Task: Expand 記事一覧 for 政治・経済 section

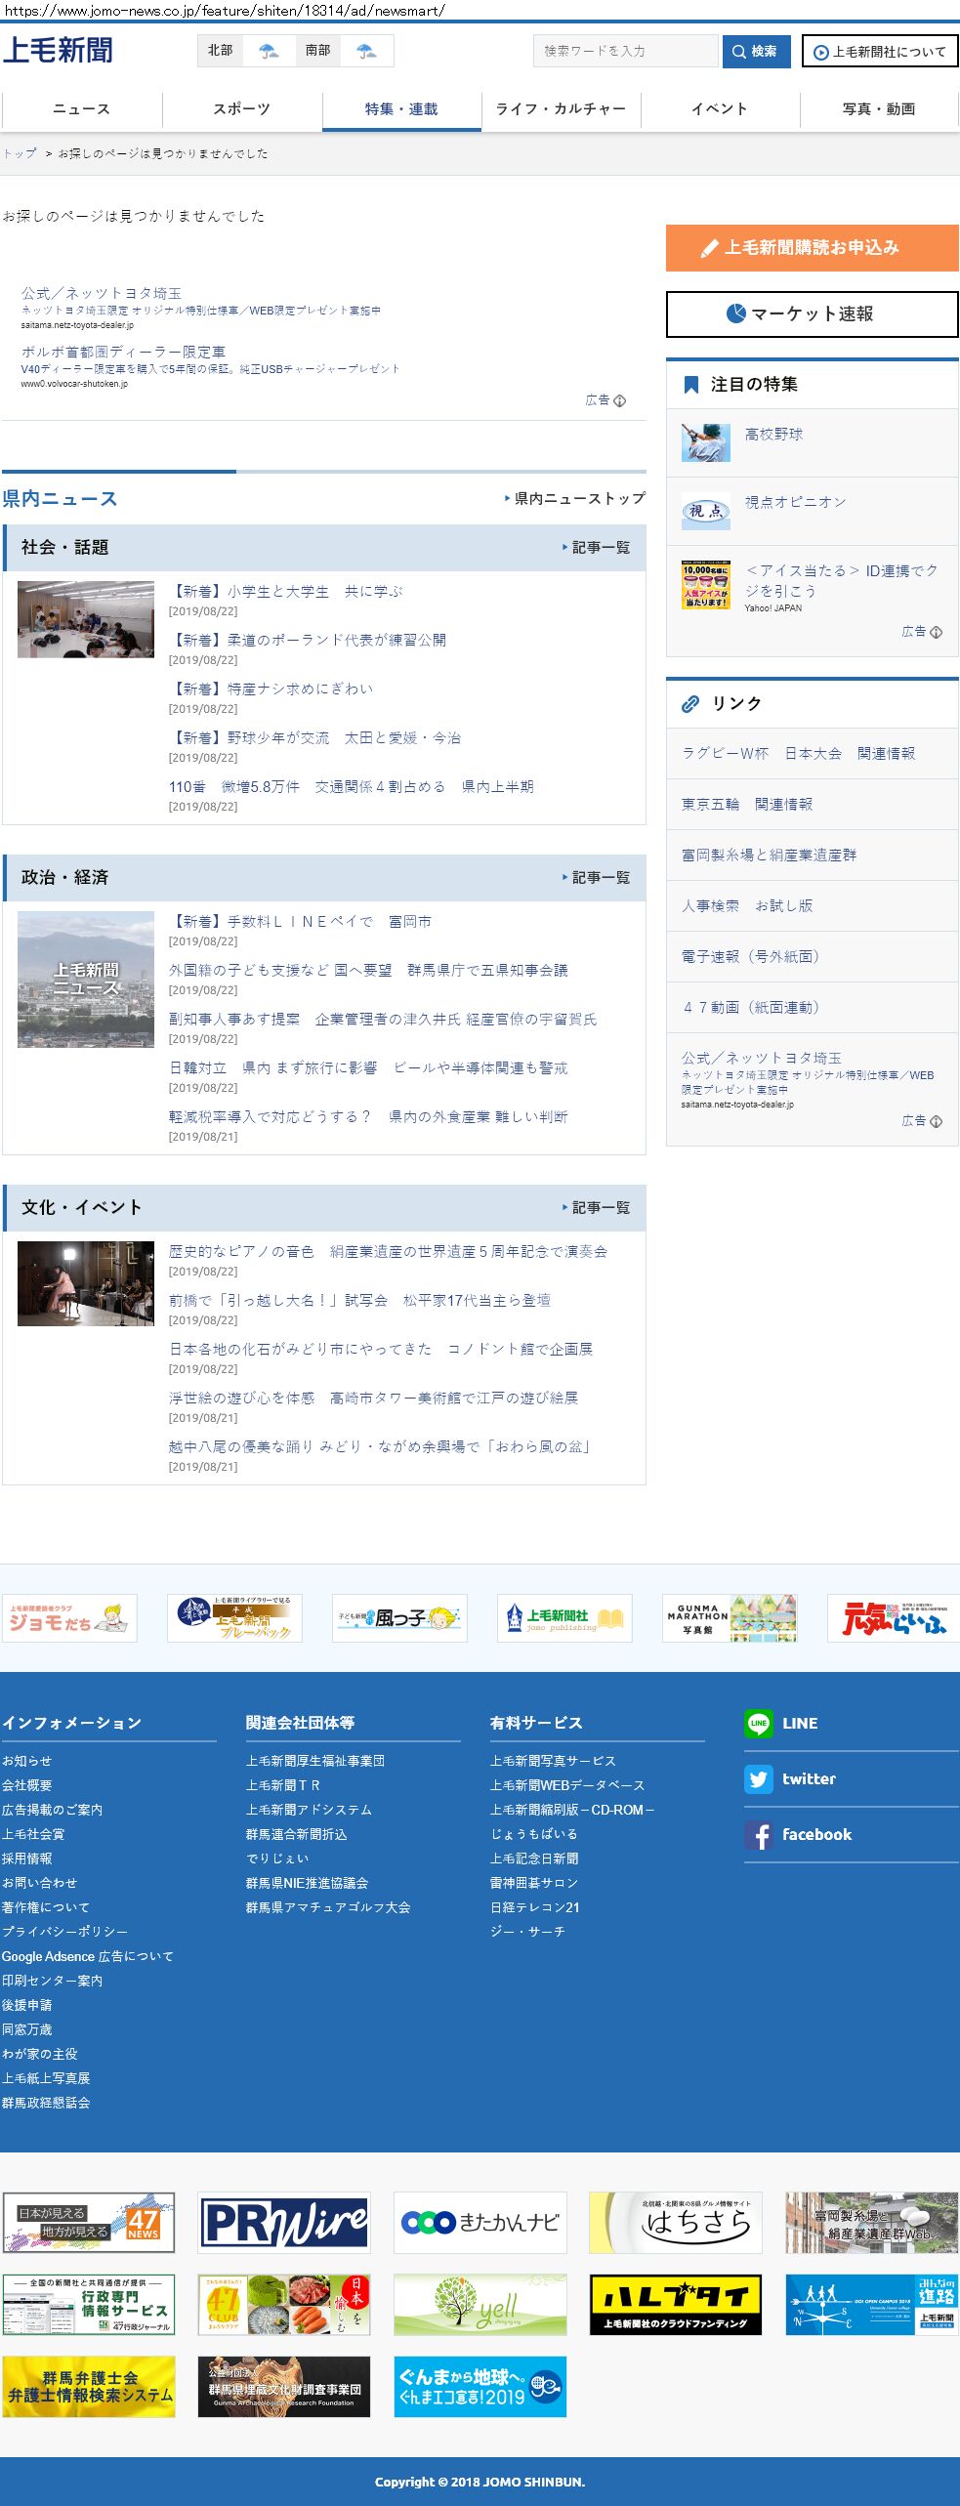Action: coord(597,878)
